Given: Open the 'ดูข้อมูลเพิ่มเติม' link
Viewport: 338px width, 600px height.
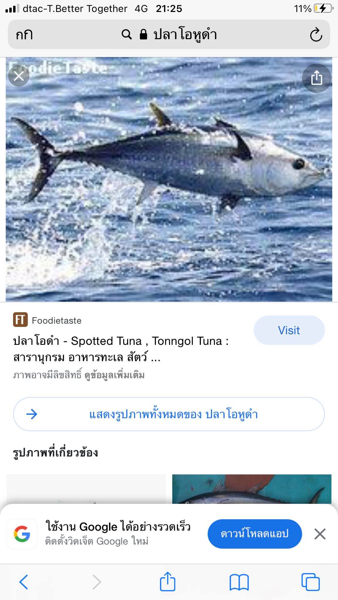Looking at the screenshot, I should (114, 375).
